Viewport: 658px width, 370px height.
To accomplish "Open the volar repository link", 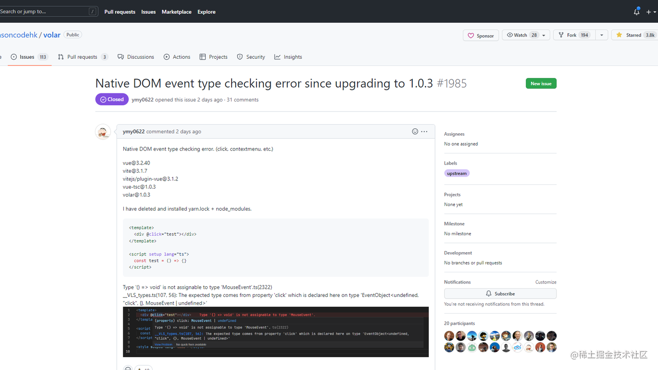I will [52, 35].
